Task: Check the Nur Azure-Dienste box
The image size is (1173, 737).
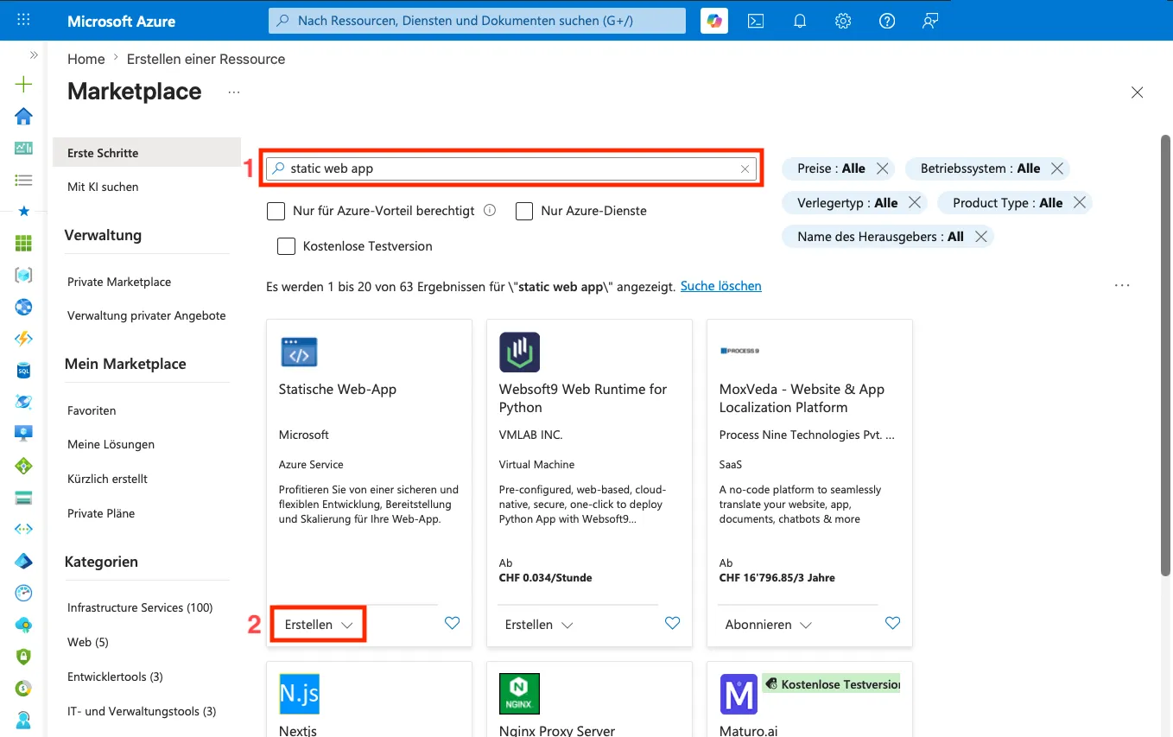Action: click(x=524, y=211)
